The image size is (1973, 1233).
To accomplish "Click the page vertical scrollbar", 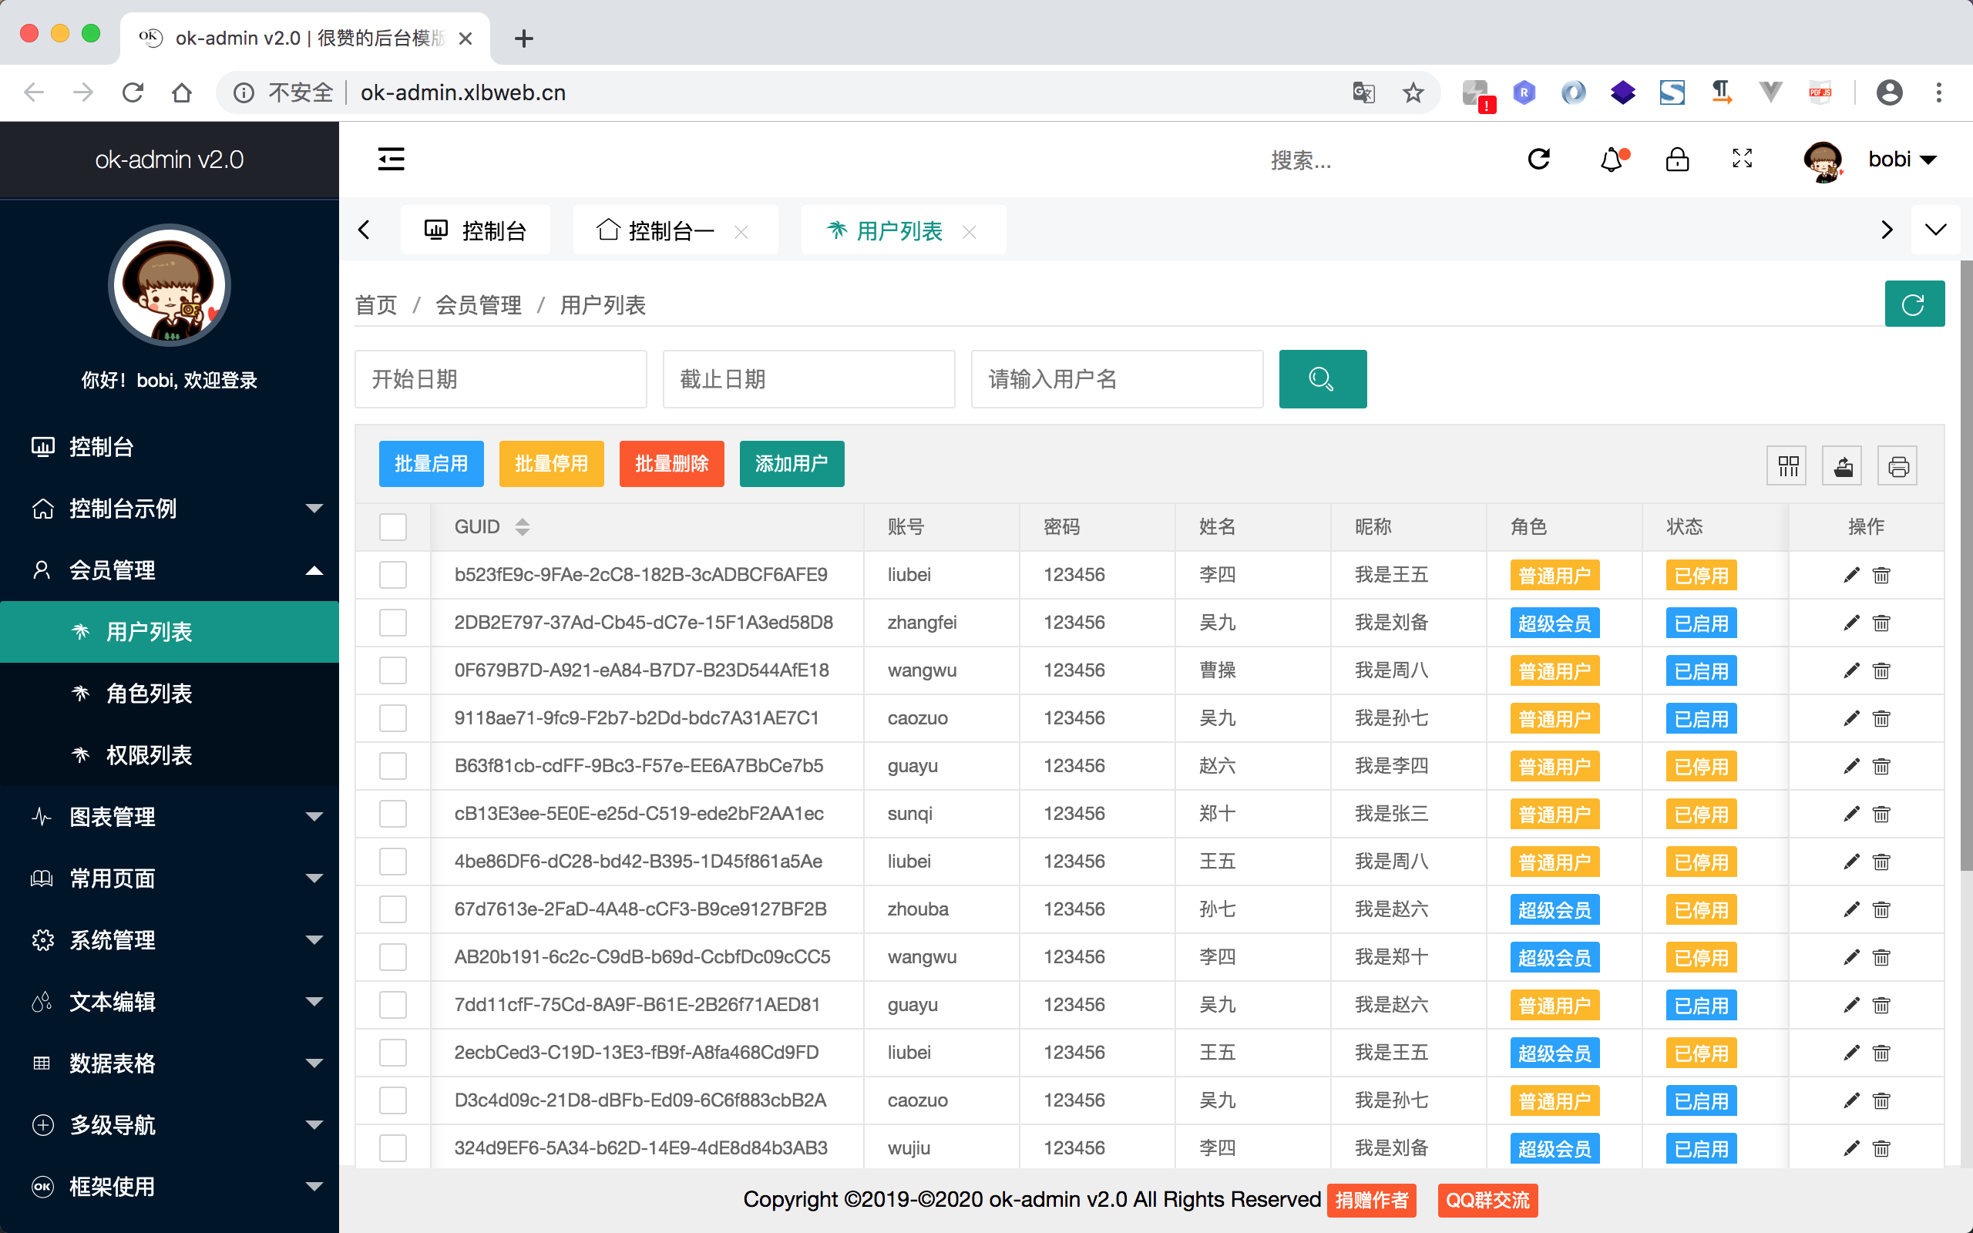I will point(1965,564).
